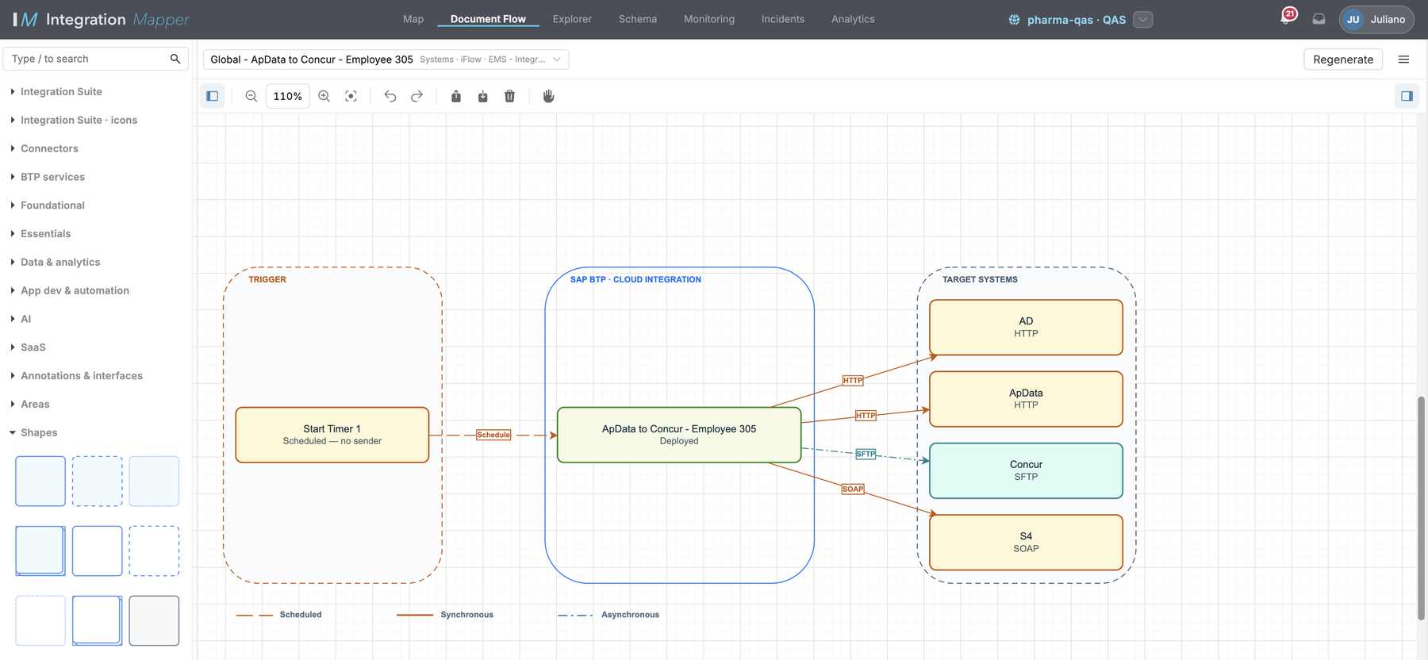1428x660 pixels.
Task: Activate the hand pan tool
Action: click(x=548, y=96)
